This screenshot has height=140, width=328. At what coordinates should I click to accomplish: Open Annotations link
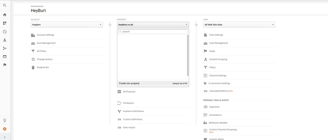coord(216,115)
